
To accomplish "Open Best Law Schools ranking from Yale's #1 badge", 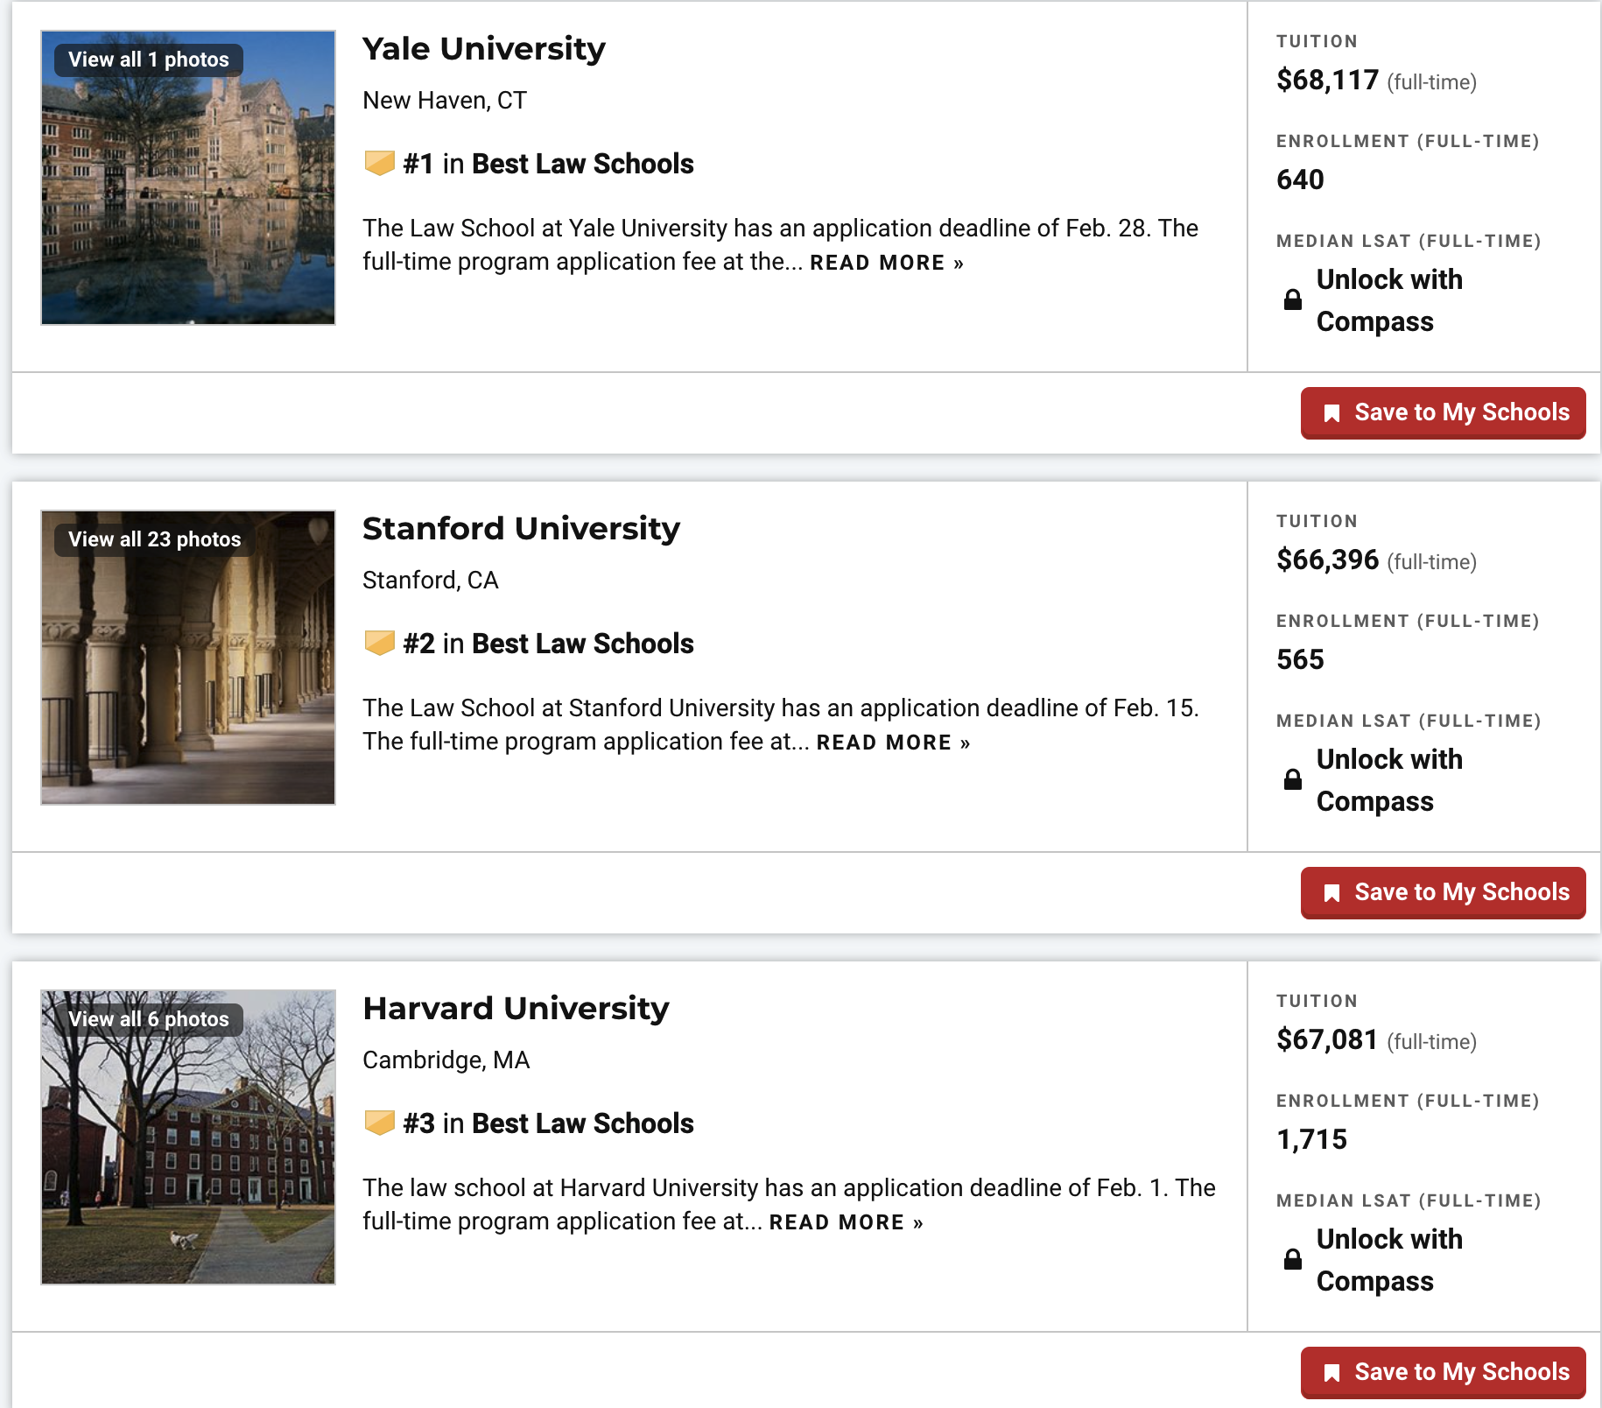I will pyautogui.click(x=582, y=164).
